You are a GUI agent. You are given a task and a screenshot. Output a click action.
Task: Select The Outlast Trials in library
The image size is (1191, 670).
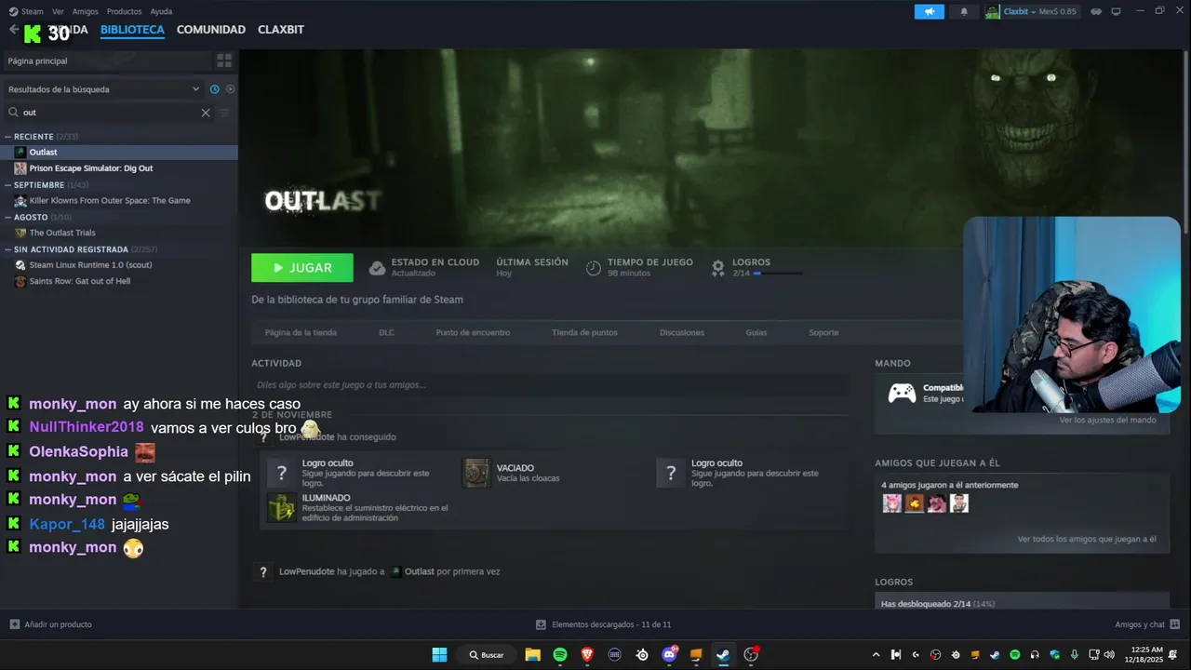pos(119,233)
